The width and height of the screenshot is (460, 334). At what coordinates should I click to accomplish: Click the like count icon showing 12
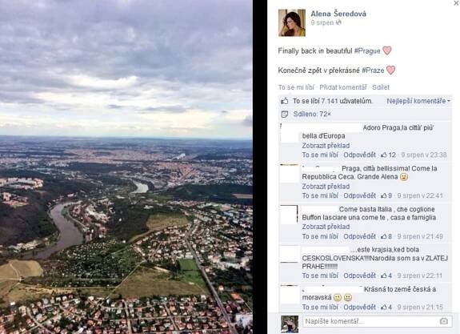[x=383, y=155]
